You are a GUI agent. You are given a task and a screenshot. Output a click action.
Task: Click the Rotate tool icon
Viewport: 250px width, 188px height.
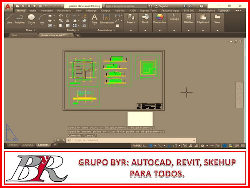[67, 16]
